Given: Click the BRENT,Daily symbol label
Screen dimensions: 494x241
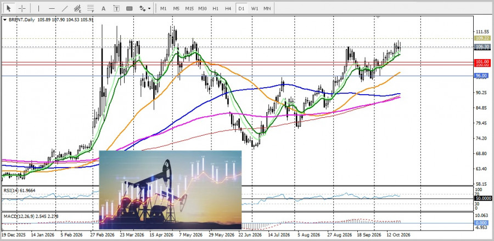Looking at the screenshot, I should point(21,20).
